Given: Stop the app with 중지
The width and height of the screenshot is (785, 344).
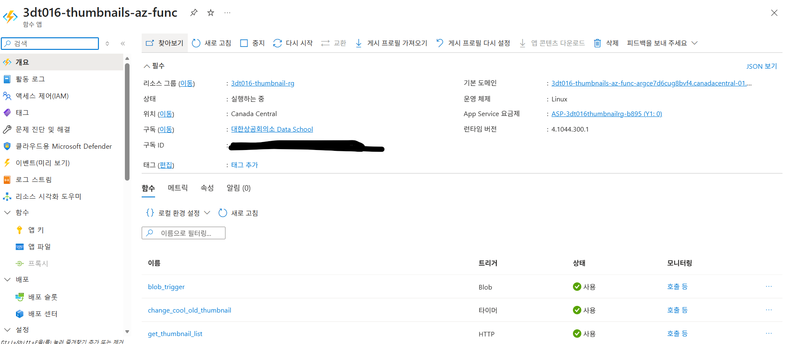Looking at the screenshot, I should 252,43.
